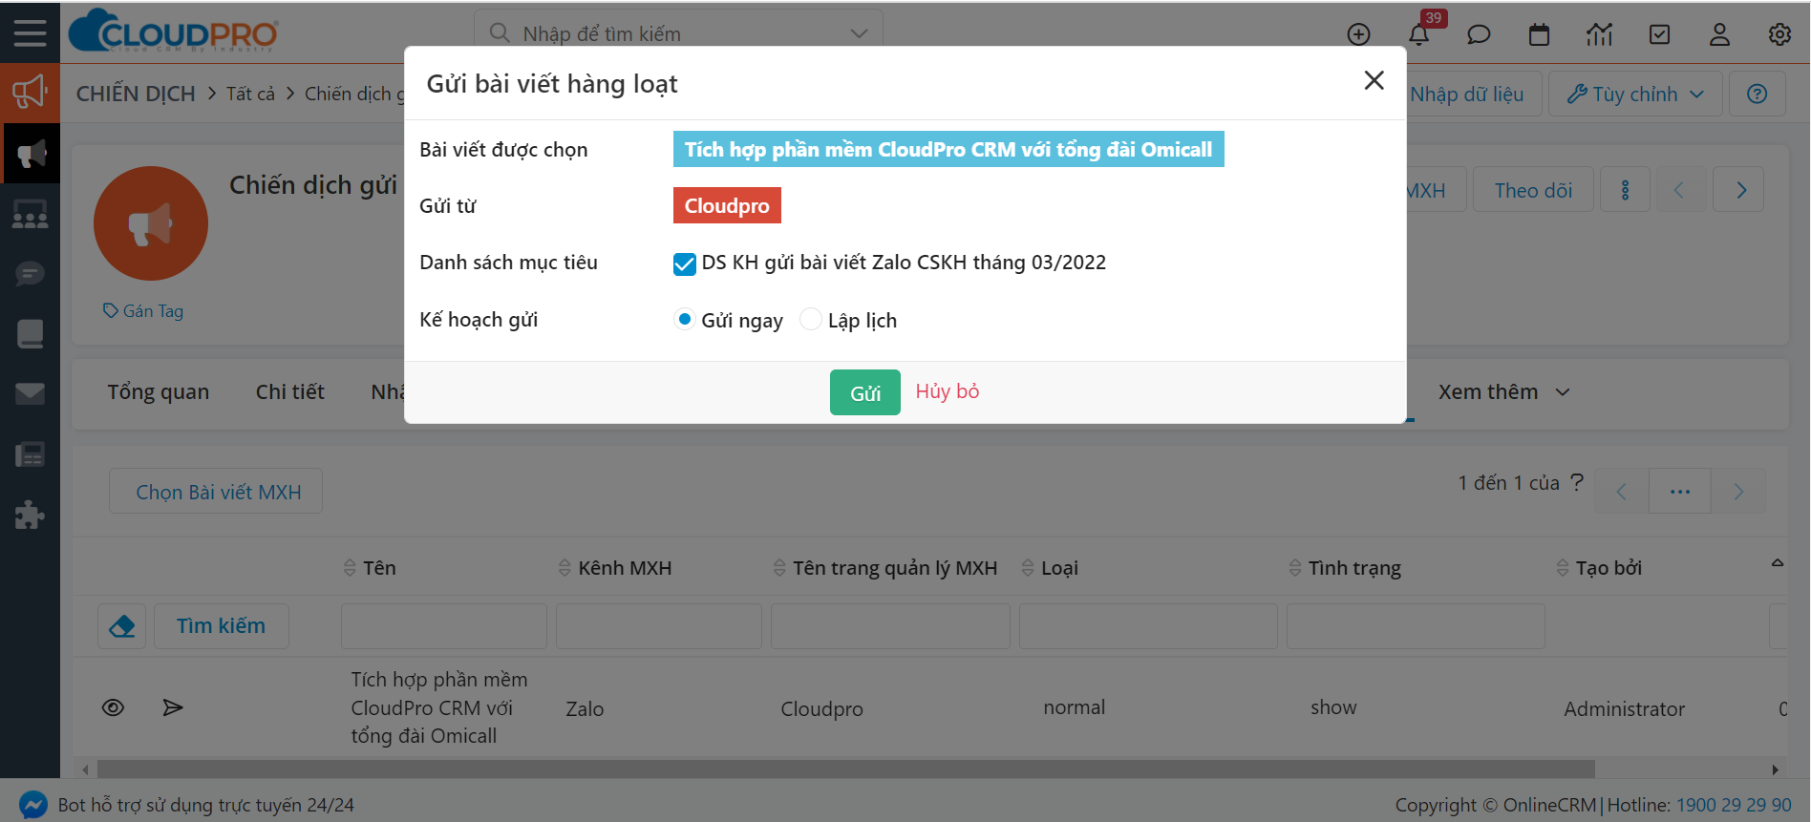1811x822 pixels.
Task: Go to previous list page arrow
Action: tap(1621, 492)
